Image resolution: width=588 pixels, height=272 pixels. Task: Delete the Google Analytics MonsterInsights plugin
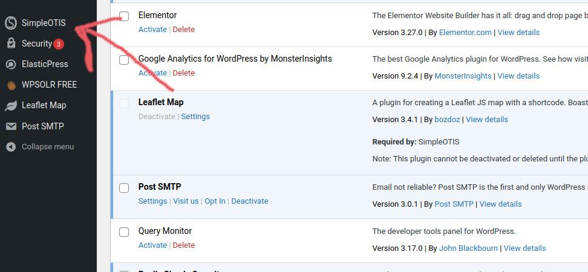click(184, 73)
